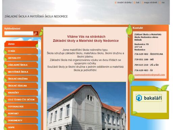The image size is (173, 130).
Task: Click the RSS feed icon
Action: point(160,3)
